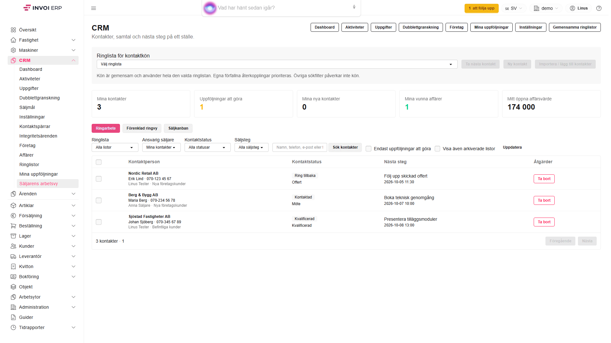Check the Berg & Bygg AB row checkbox
This screenshot has height=343, width=611.
(99, 200)
